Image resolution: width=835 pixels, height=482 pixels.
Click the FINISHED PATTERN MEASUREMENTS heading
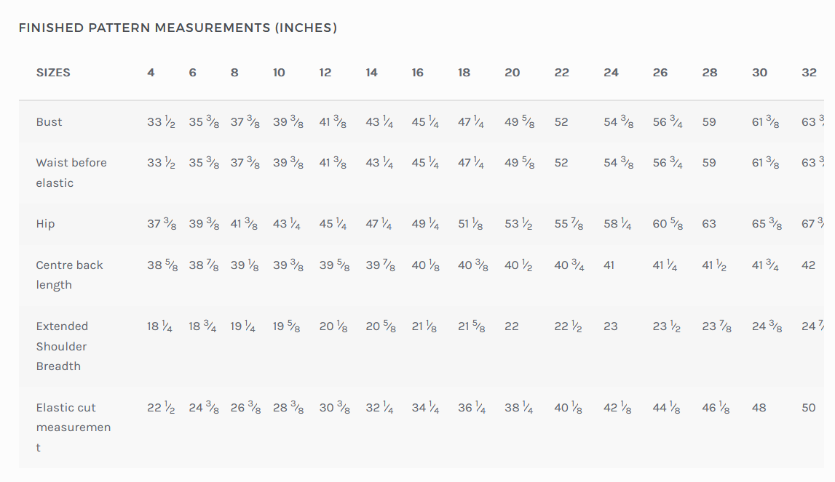178,28
